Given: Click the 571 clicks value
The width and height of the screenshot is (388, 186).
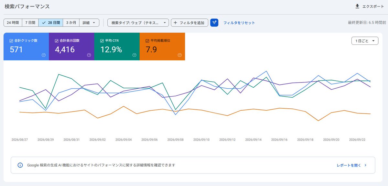Looking at the screenshot, I should pyautogui.click(x=16, y=50).
